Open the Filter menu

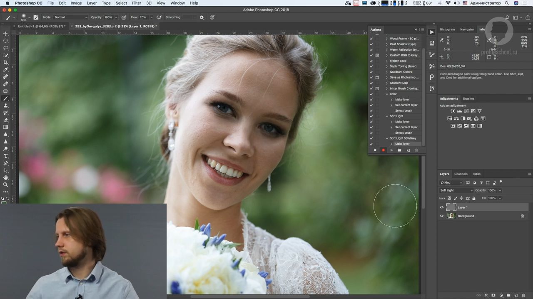(x=137, y=3)
